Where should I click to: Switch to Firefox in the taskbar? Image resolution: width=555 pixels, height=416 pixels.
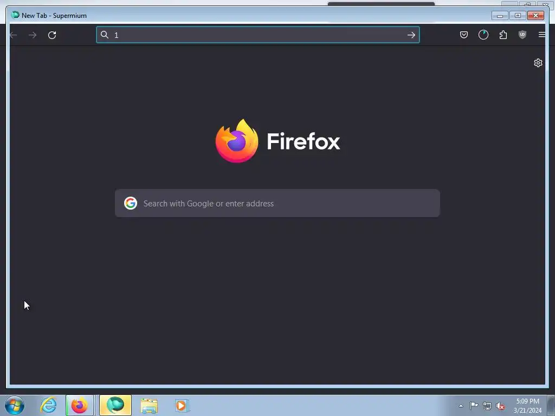pyautogui.click(x=80, y=405)
